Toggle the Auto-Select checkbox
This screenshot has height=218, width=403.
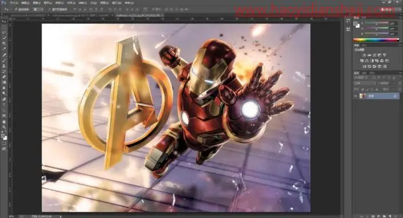16,9
